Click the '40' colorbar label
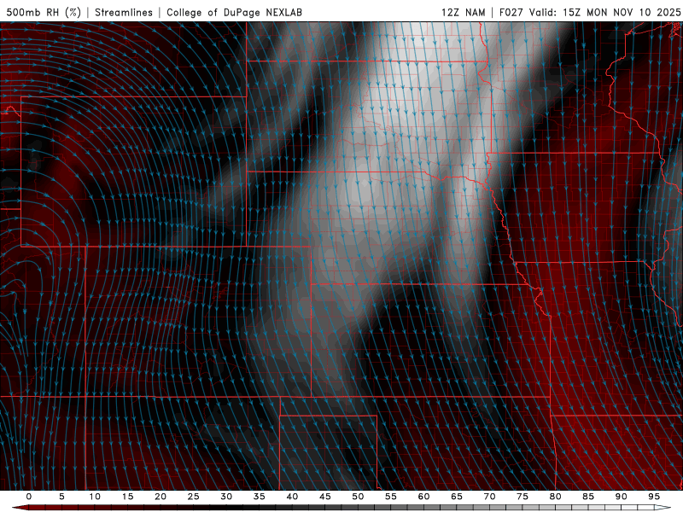The width and height of the screenshot is (683, 512). [x=292, y=497]
